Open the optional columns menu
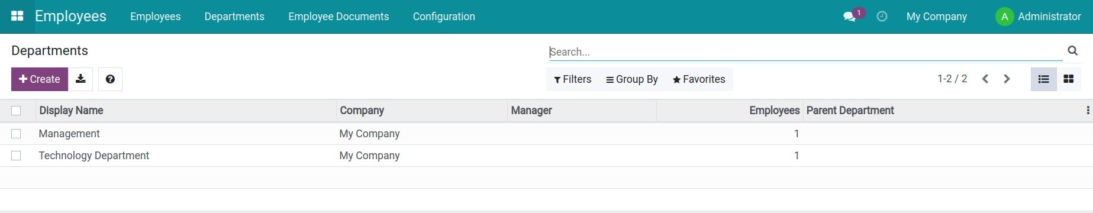The image size is (1093, 213). coord(1088,111)
